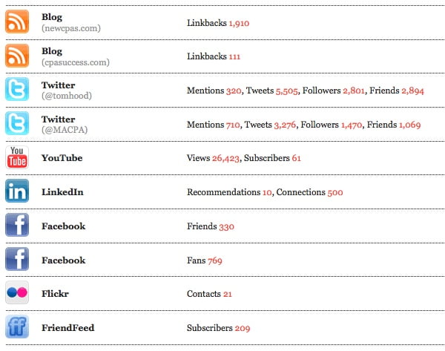Open the Flickr dots icon
The height and width of the screenshot is (351, 445).
click(17, 293)
